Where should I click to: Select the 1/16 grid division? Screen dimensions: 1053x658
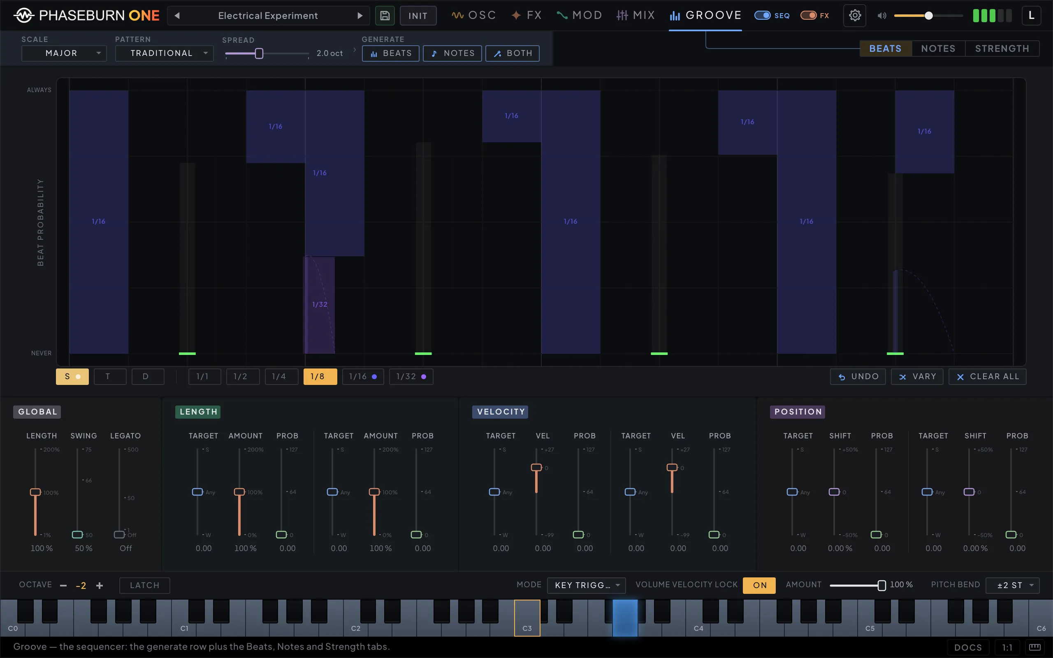pyautogui.click(x=363, y=376)
